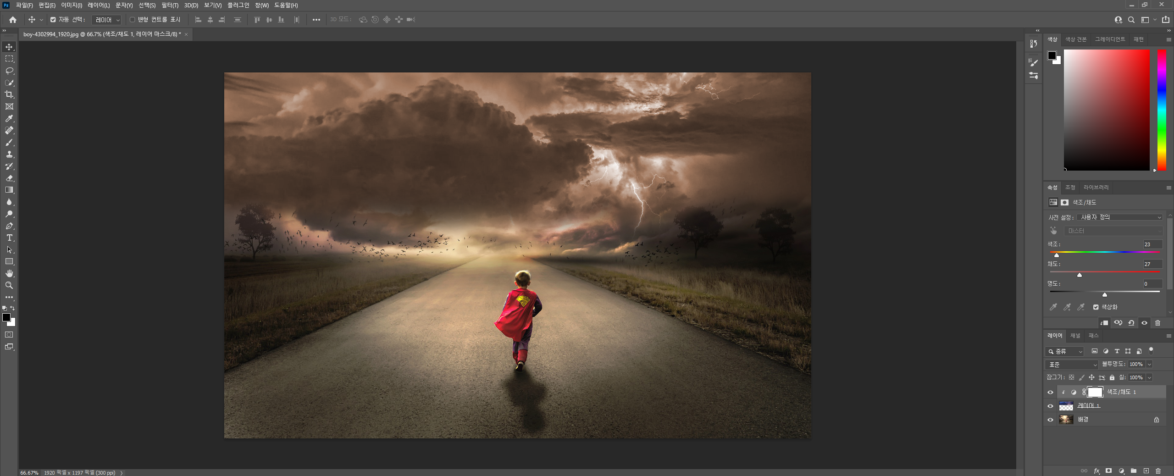
Task: Toggle adjustment layer visibility eye in Properties
Action: point(1144,323)
